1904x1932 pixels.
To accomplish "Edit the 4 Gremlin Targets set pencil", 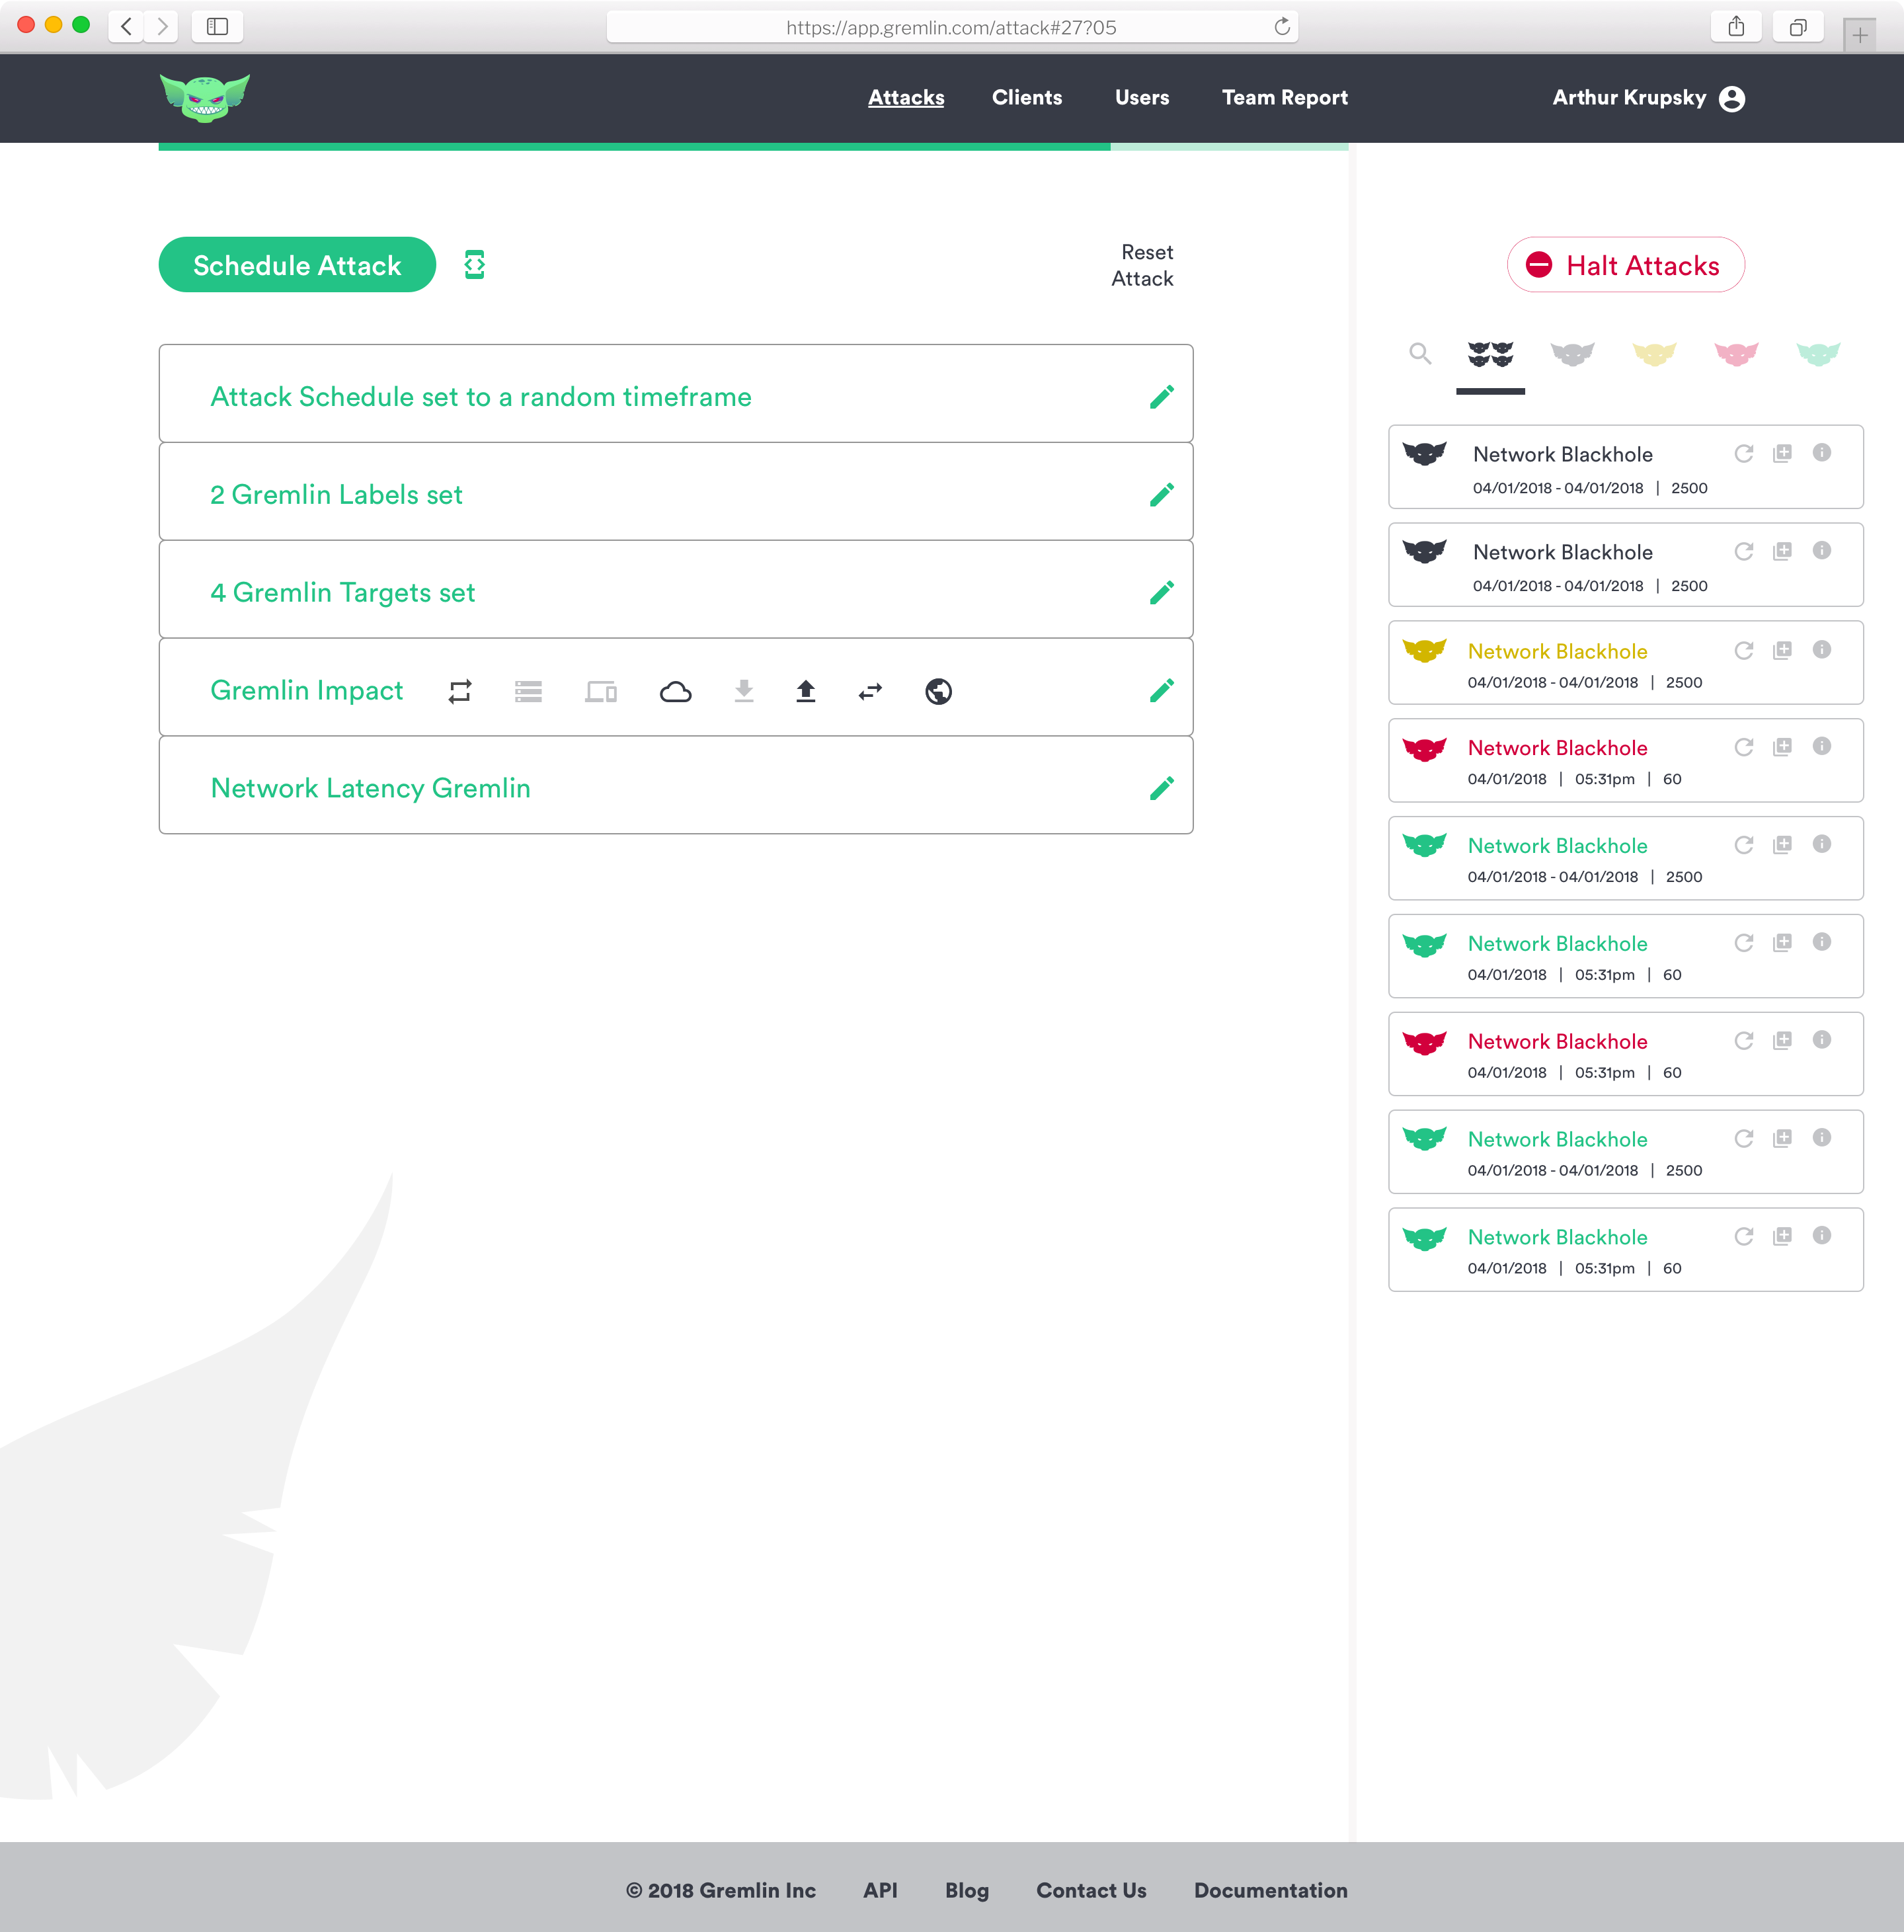I will [1161, 593].
